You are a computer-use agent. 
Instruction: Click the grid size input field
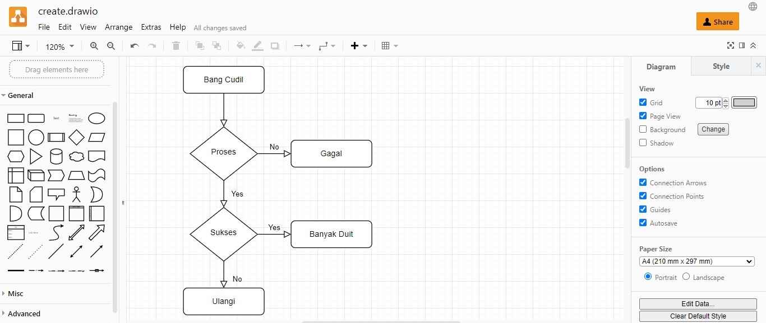coord(709,102)
